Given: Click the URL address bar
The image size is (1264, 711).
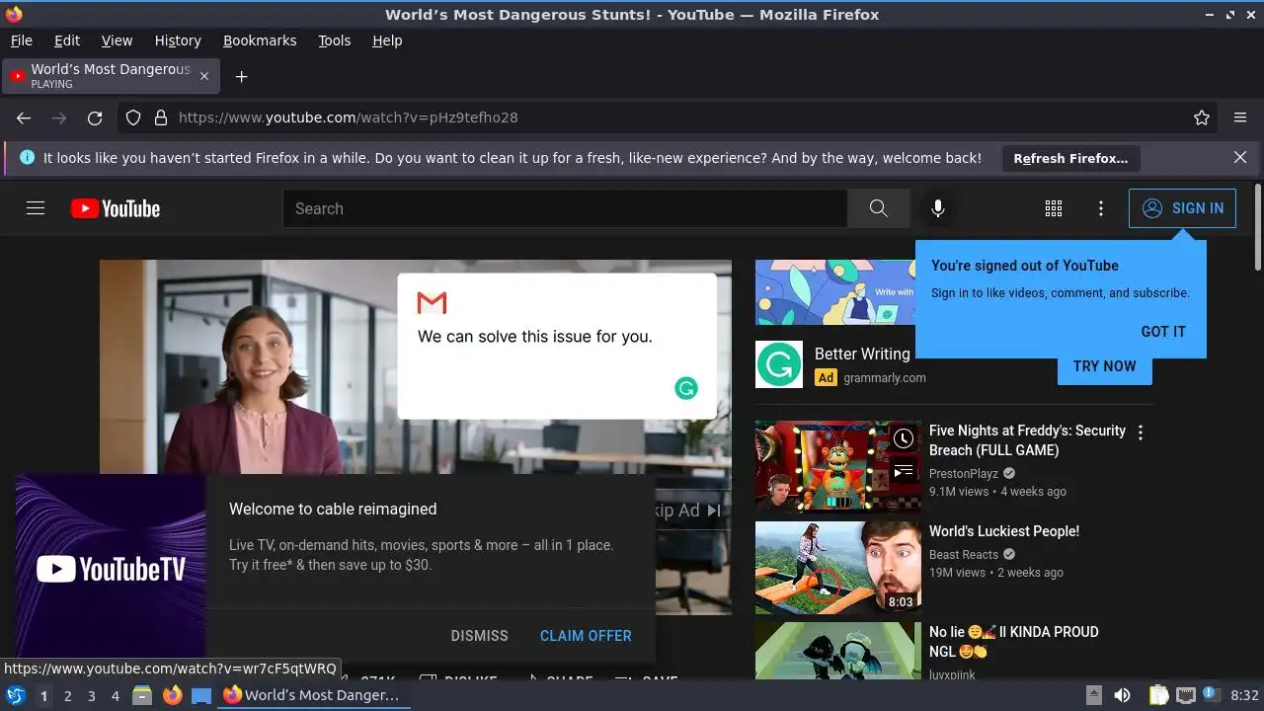Looking at the screenshot, I should 668,118.
